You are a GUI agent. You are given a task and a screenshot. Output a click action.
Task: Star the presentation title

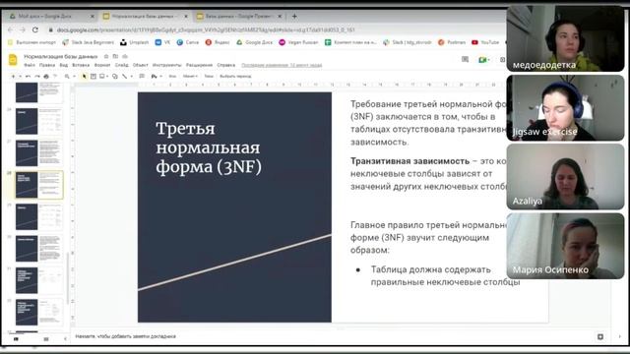pos(106,57)
